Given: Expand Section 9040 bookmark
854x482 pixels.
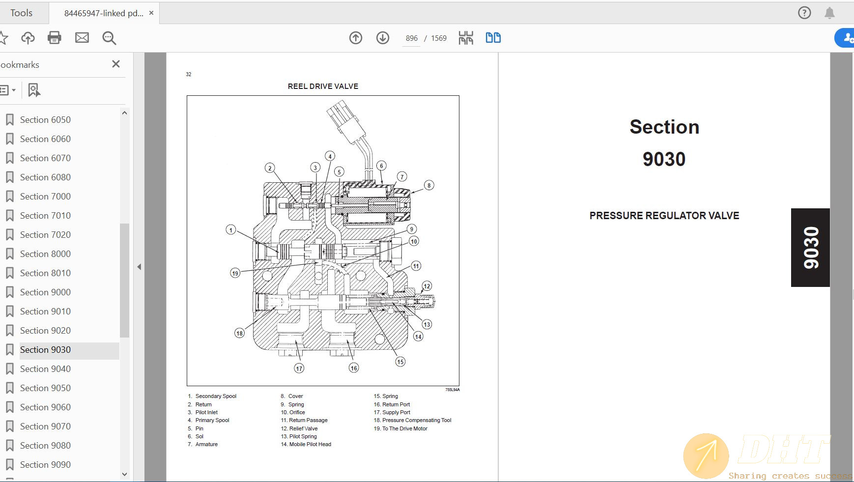Looking at the screenshot, I should (10, 369).
